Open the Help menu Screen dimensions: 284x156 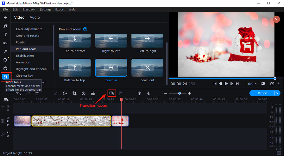[72, 10]
